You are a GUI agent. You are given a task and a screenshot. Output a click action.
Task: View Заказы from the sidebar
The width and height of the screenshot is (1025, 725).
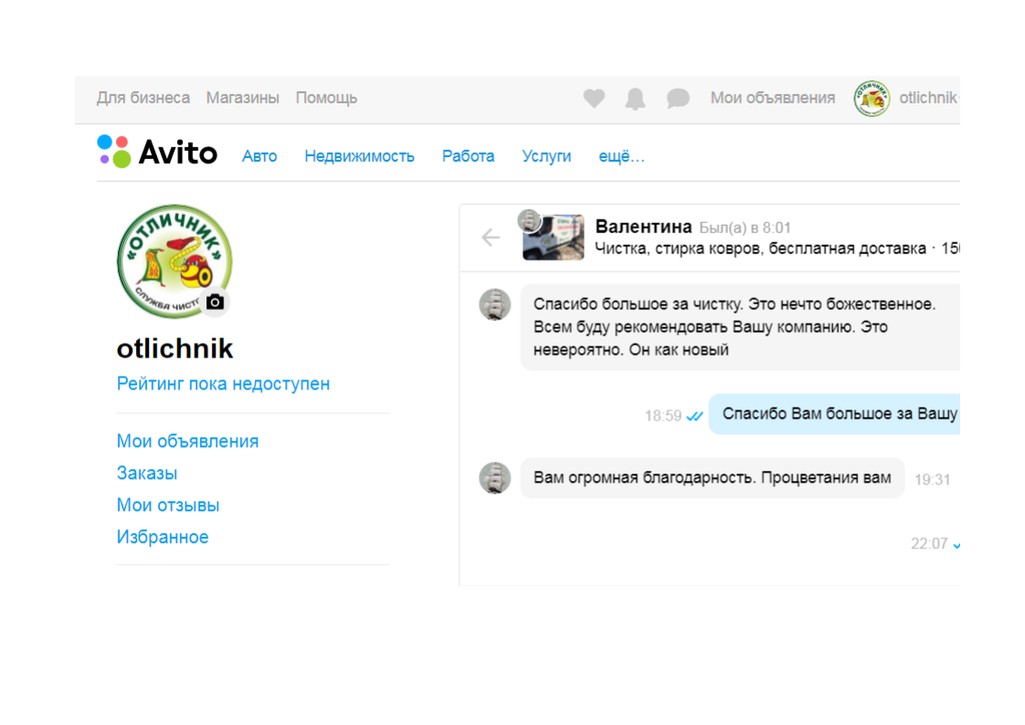148,473
